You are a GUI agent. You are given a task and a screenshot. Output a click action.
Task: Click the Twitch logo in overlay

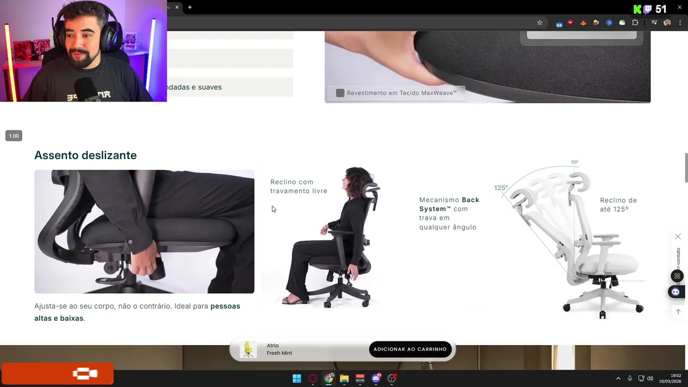click(x=648, y=9)
